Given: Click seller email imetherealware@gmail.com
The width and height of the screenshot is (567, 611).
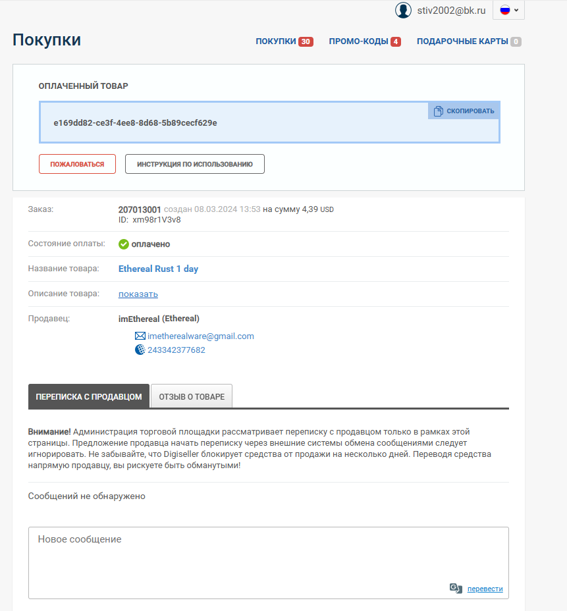Looking at the screenshot, I should tap(201, 336).
